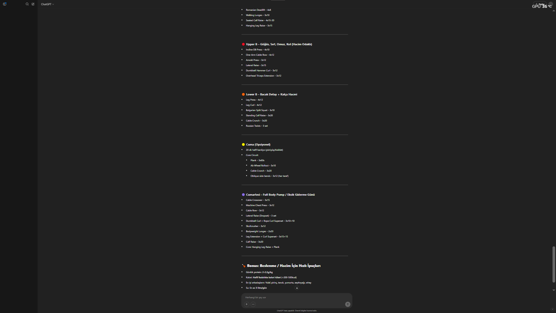Viewport: 556px width, 313px height.
Task: Open the help question mark icon
Action: (x=552, y=310)
